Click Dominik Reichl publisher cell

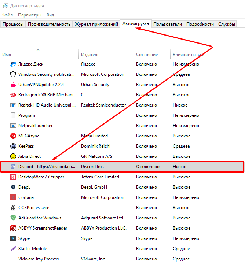pos(96,146)
